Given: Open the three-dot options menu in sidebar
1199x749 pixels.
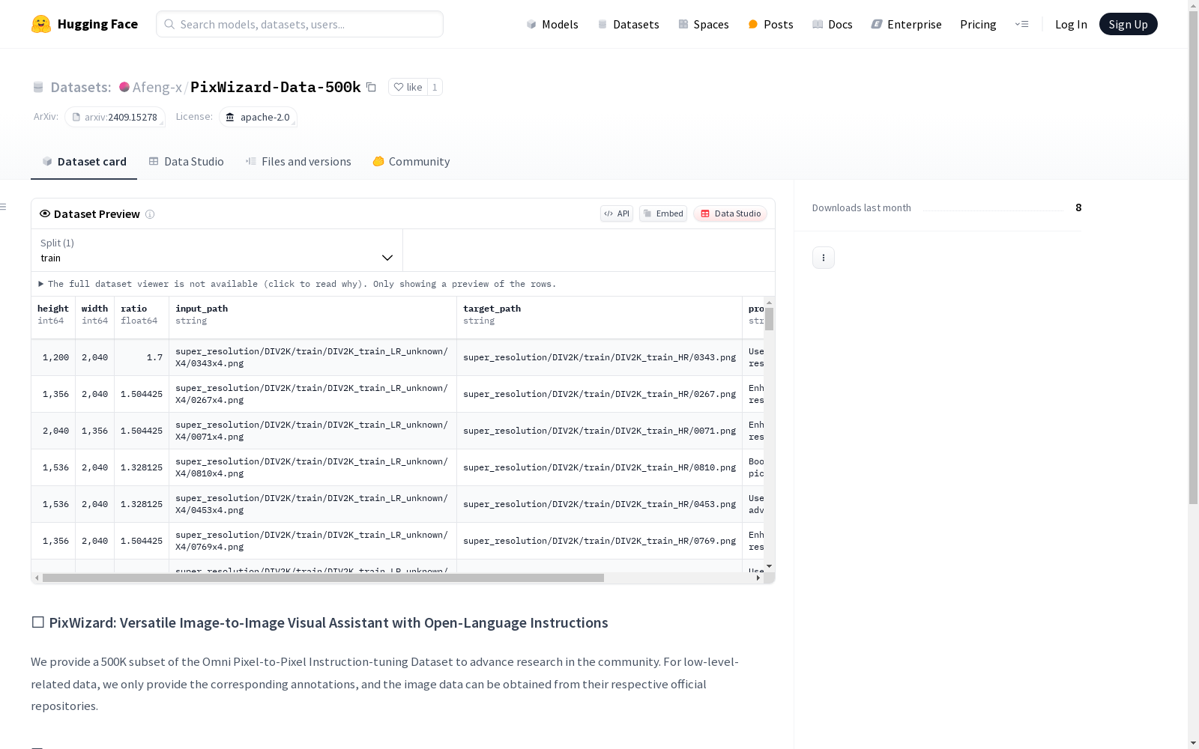Looking at the screenshot, I should click(x=824, y=258).
